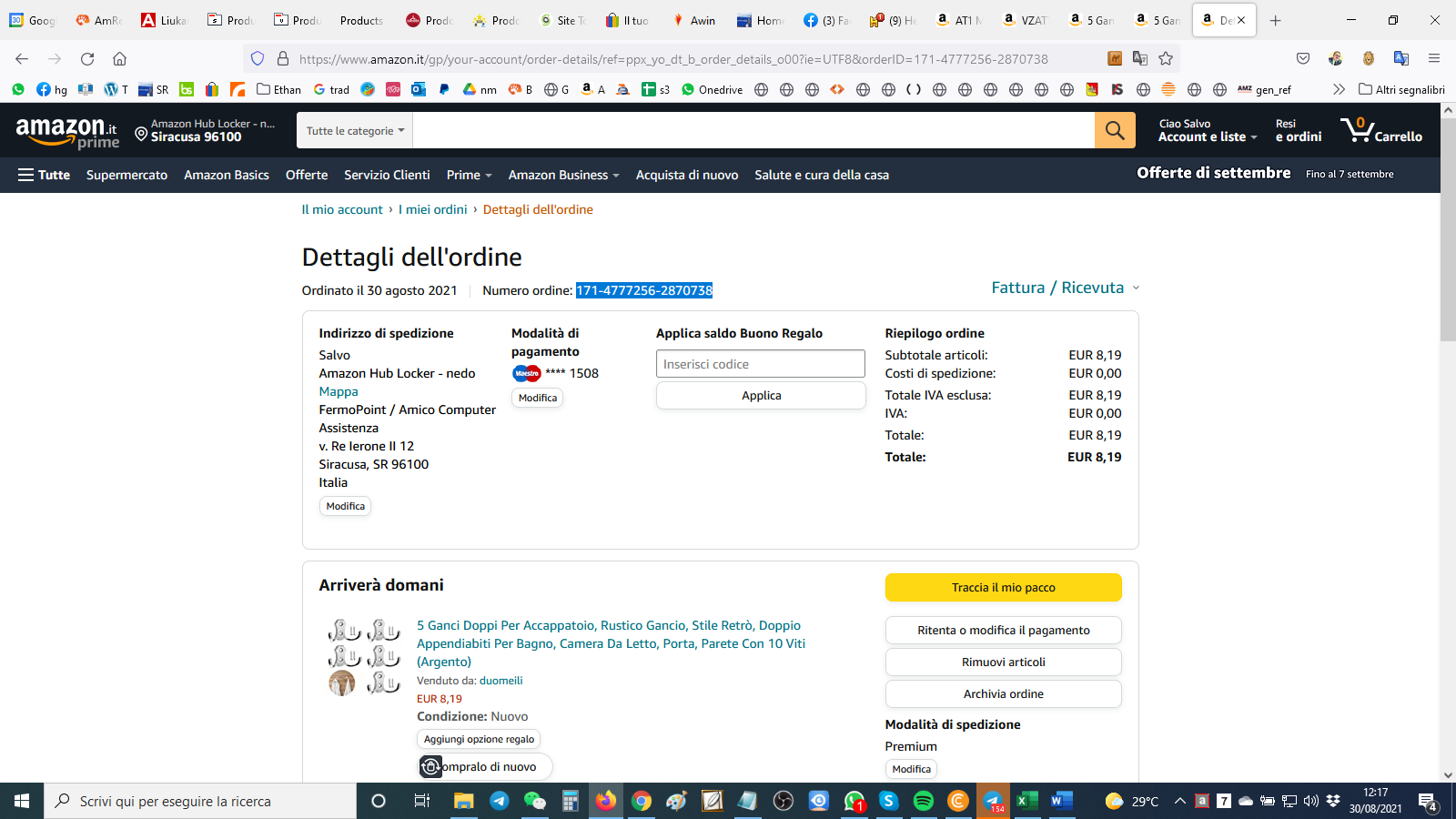Viewport: 1456px width, 819px height.
Task: Open the Firefox hamburger application menu
Action: coord(1434,59)
